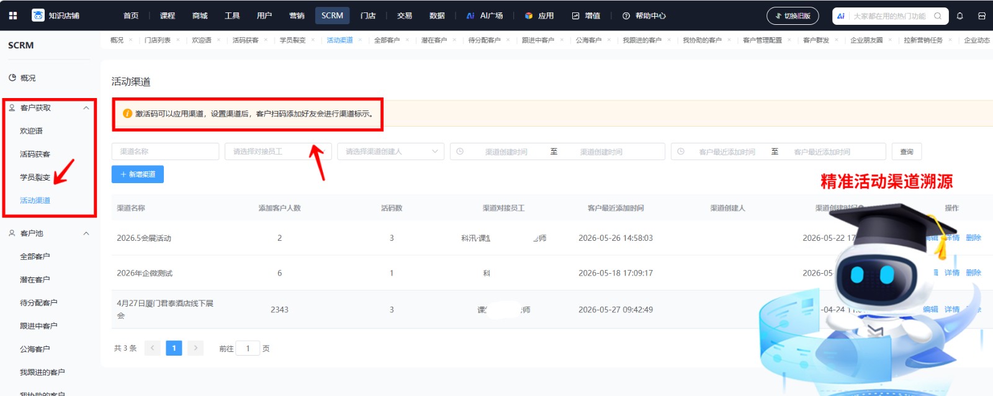Select 活动渠道 in sidebar

(35, 200)
